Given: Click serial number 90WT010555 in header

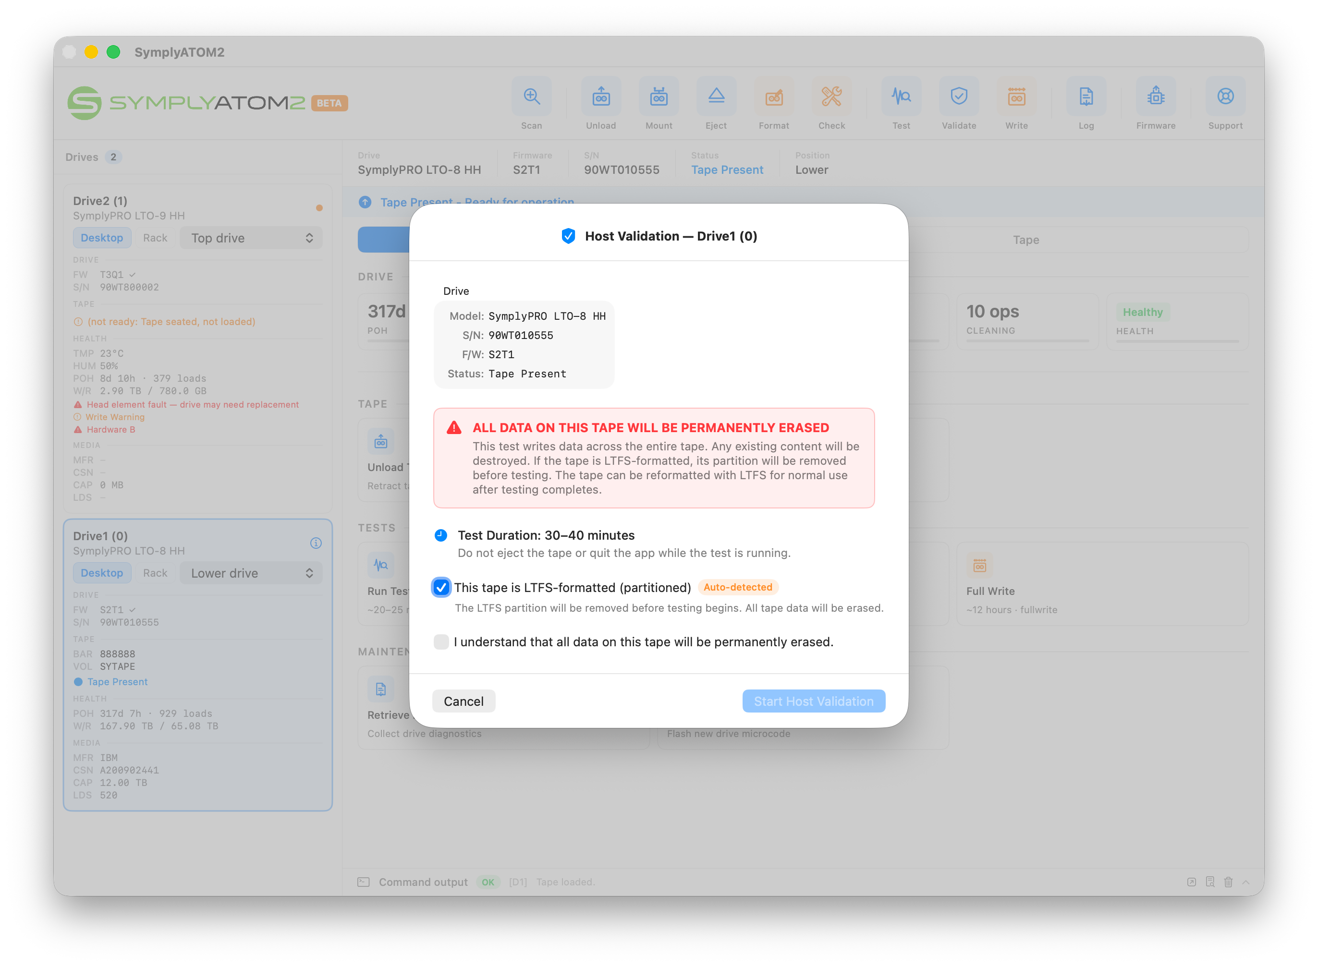Looking at the screenshot, I should (x=621, y=170).
